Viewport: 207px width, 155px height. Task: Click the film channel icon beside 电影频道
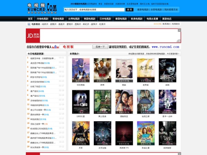click(29, 24)
